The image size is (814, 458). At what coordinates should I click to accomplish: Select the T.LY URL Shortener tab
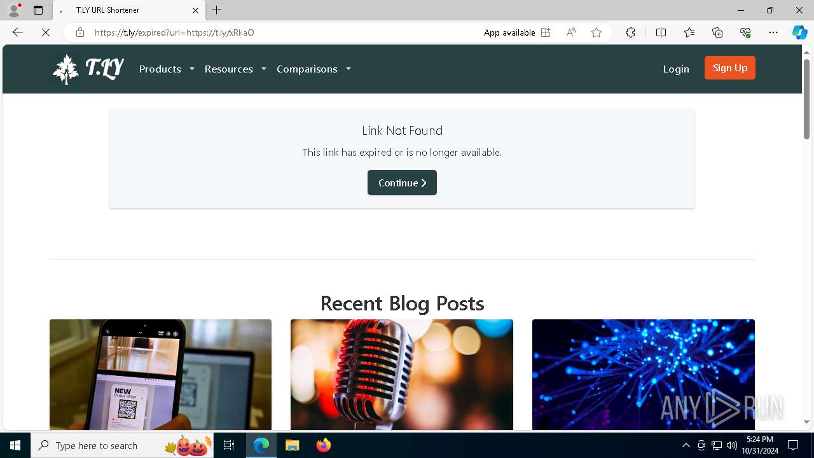coord(129,10)
